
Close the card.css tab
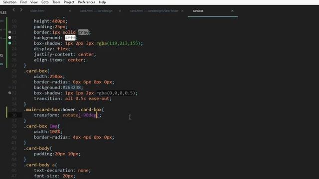click(232, 11)
